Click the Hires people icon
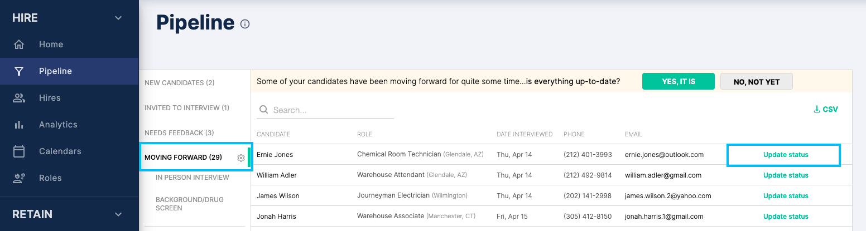The height and width of the screenshot is (231, 866). (x=19, y=98)
